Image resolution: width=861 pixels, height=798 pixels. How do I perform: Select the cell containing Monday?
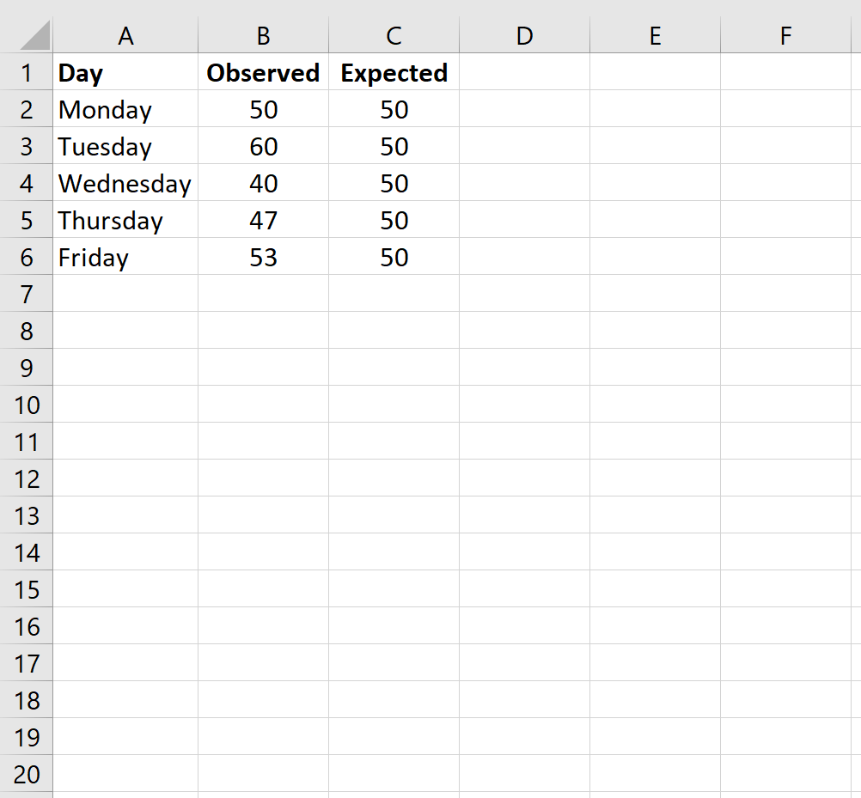tap(125, 110)
